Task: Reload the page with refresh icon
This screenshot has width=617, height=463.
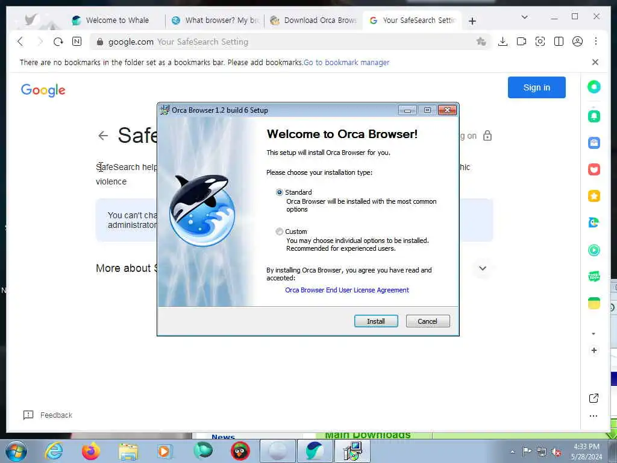Action: coord(58,42)
